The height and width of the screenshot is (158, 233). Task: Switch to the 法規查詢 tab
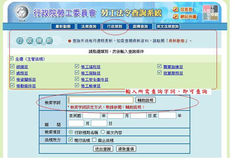[89, 27]
